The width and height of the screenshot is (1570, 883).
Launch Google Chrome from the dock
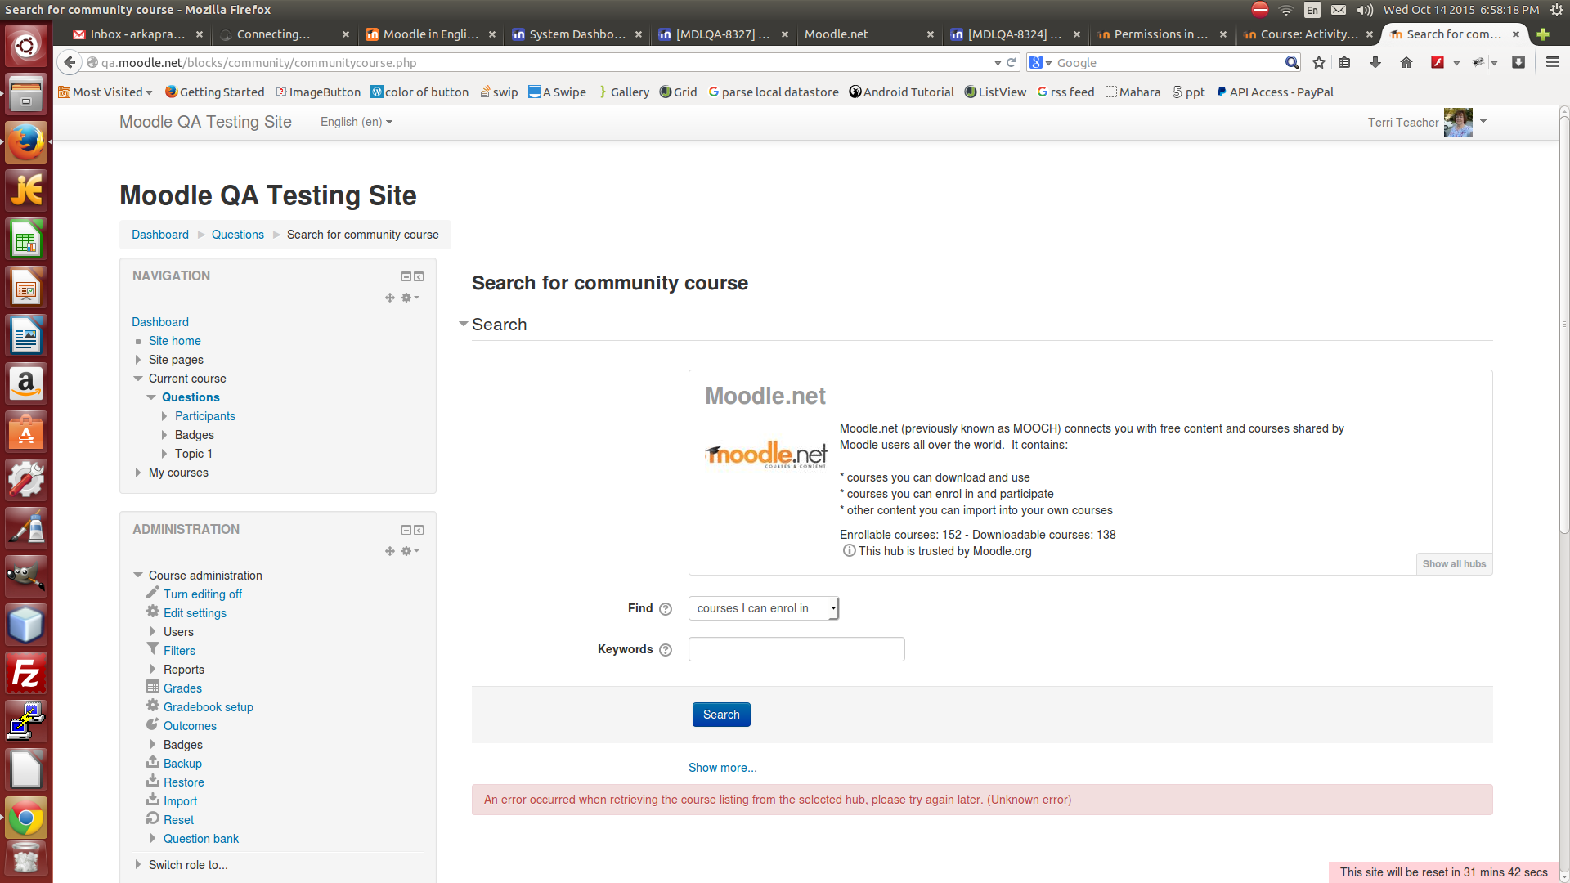coord(26,818)
